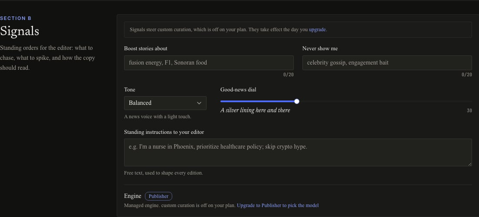This screenshot has width=479, height=217.
Task: Click the 'Boost stories about' input field
Action: 209,63
